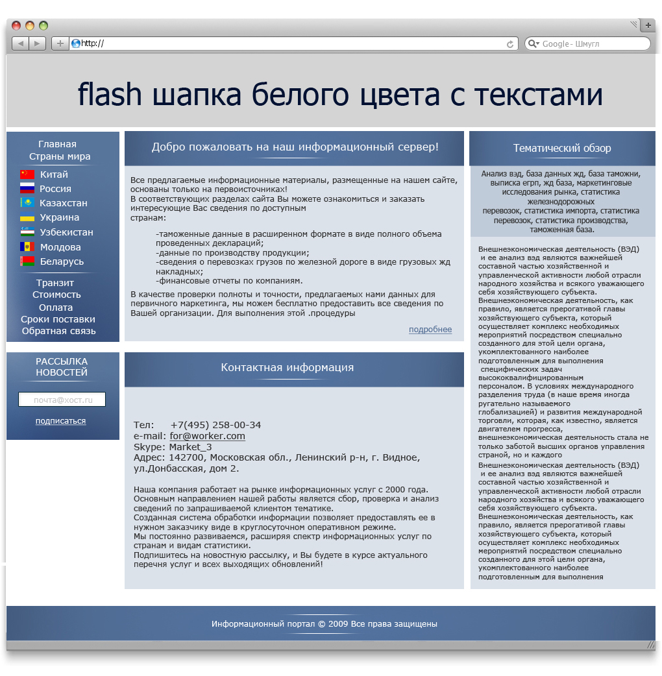Screen dimensions: 662x676
Task: Zoom window with green button
Action: point(43,25)
